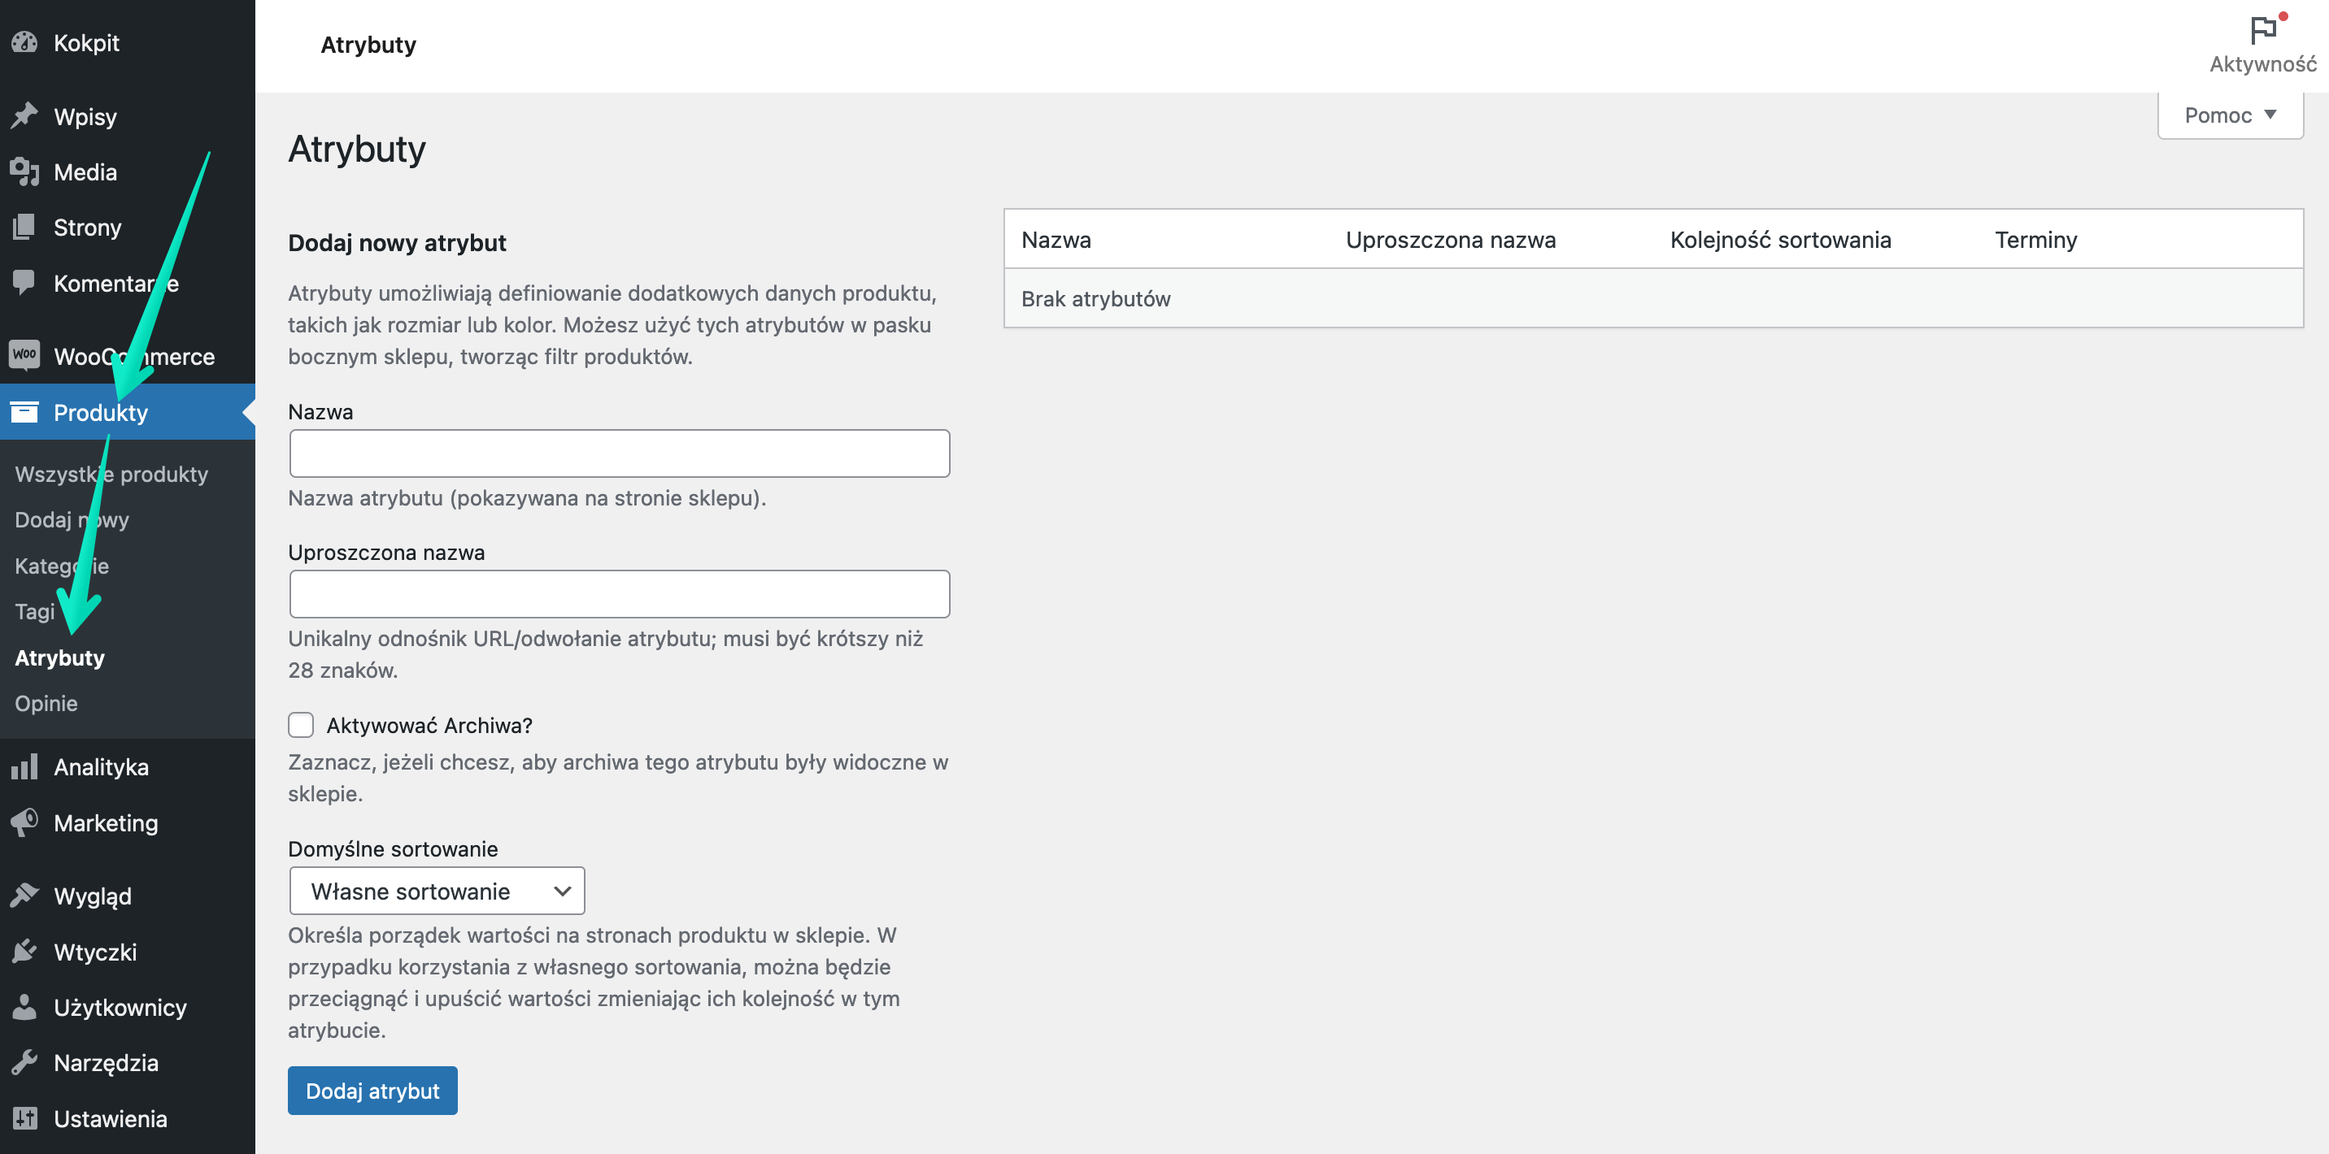Click the Dodaj nowy atrybut heading
2329x1154 pixels.
pyautogui.click(x=397, y=242)
